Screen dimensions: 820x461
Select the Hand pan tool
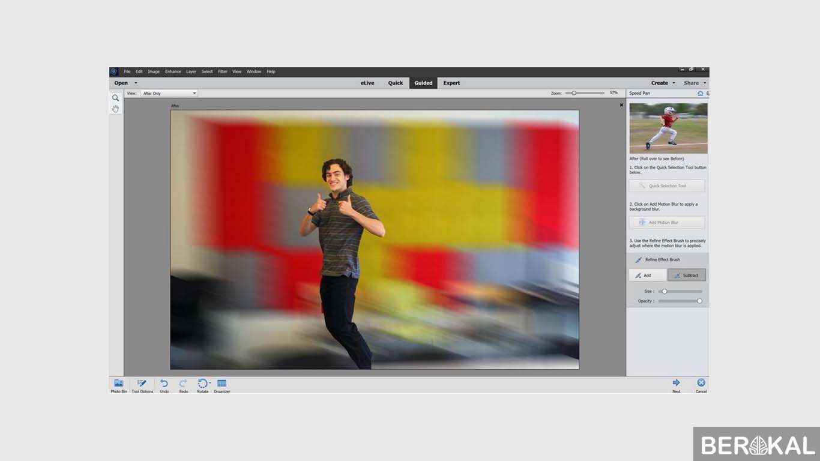pyautogui.click(x=116, y=109)
